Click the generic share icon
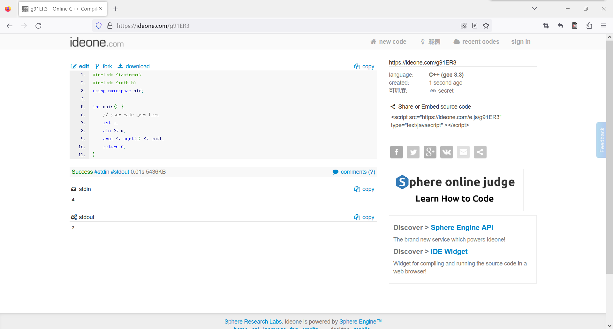This screenshot has width=613, height=329. 480,152
